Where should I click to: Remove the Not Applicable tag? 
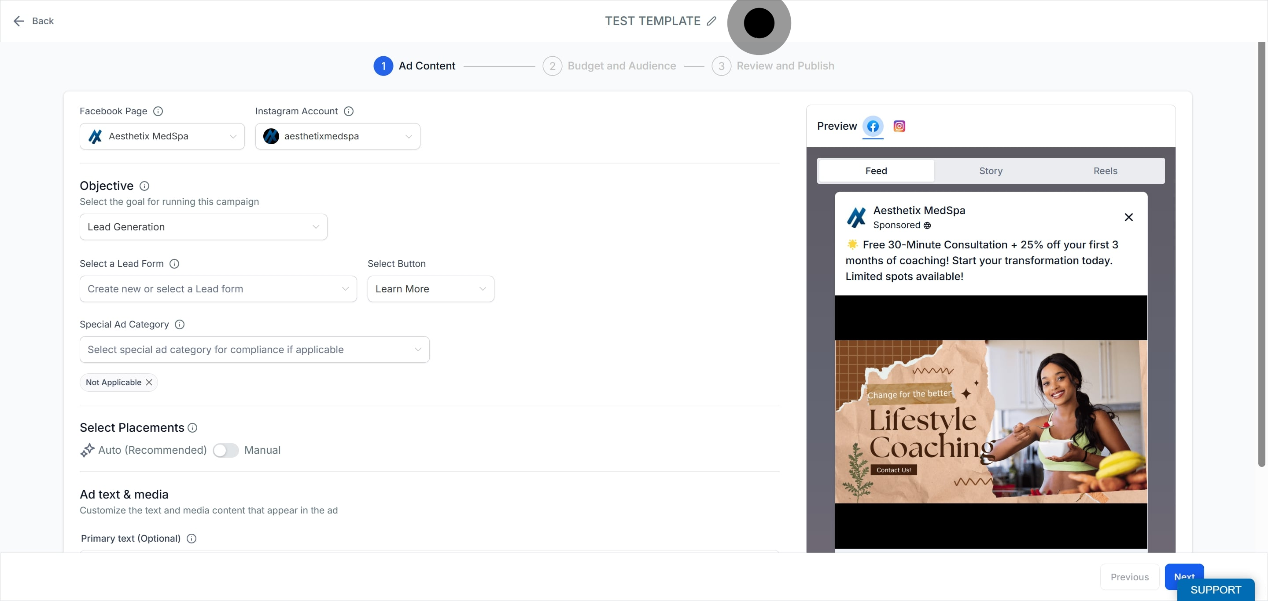(149, 382)
